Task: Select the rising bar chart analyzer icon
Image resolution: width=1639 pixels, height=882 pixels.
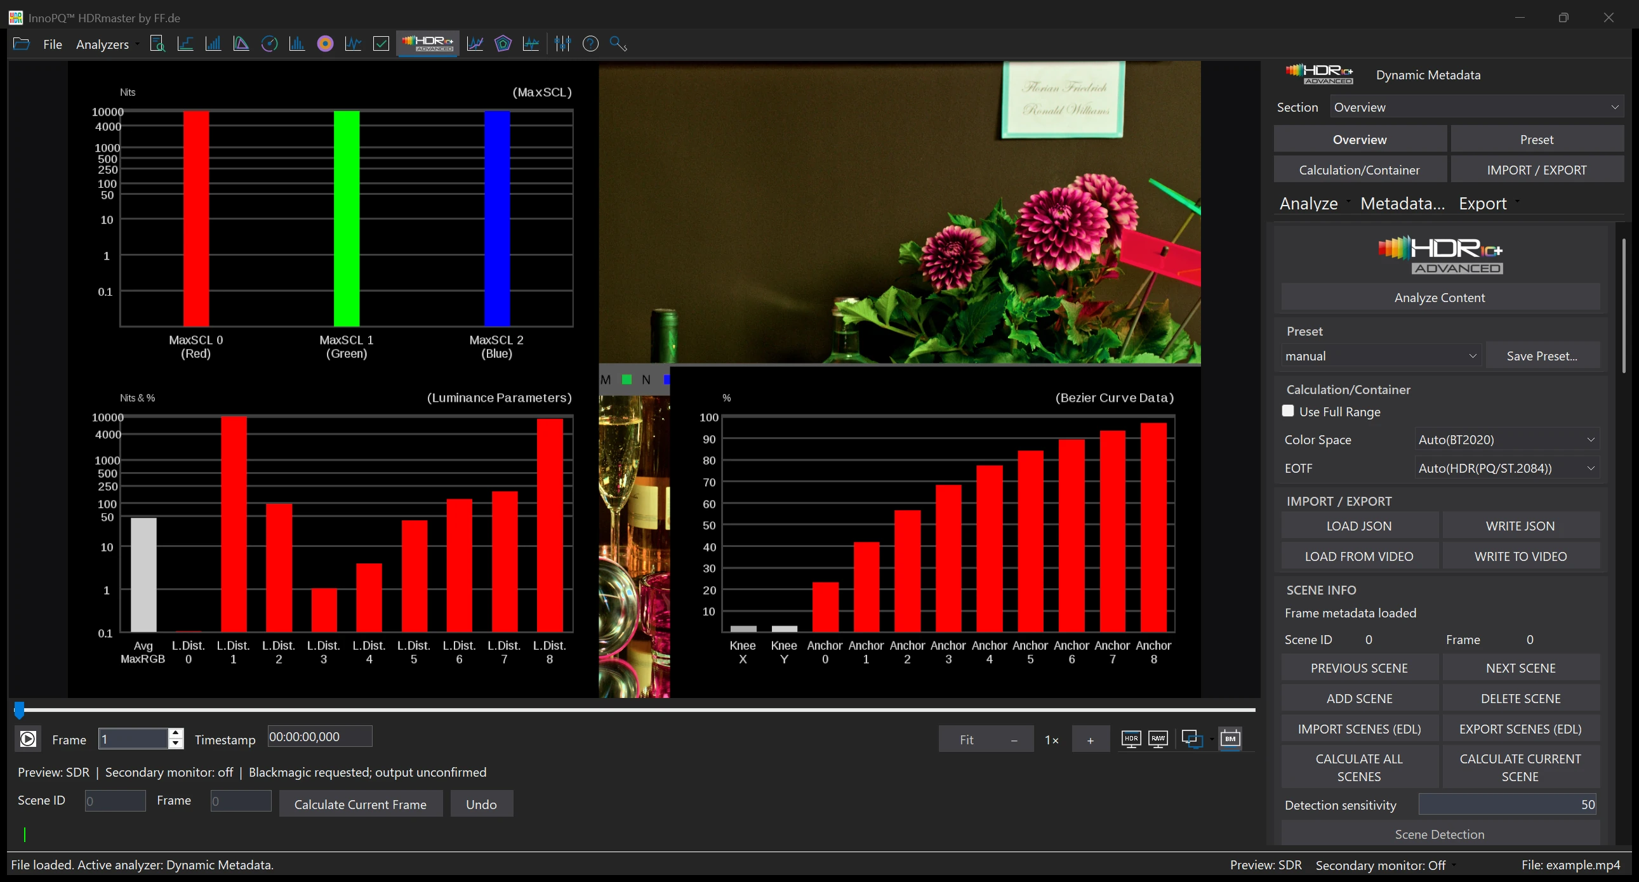Action: (213, 44)
